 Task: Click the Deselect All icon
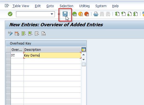coord(37,34)
